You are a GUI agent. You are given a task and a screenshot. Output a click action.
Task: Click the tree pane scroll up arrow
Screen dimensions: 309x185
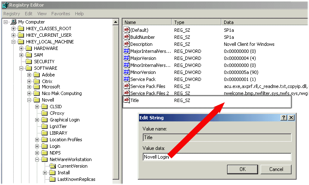(116, 22)
